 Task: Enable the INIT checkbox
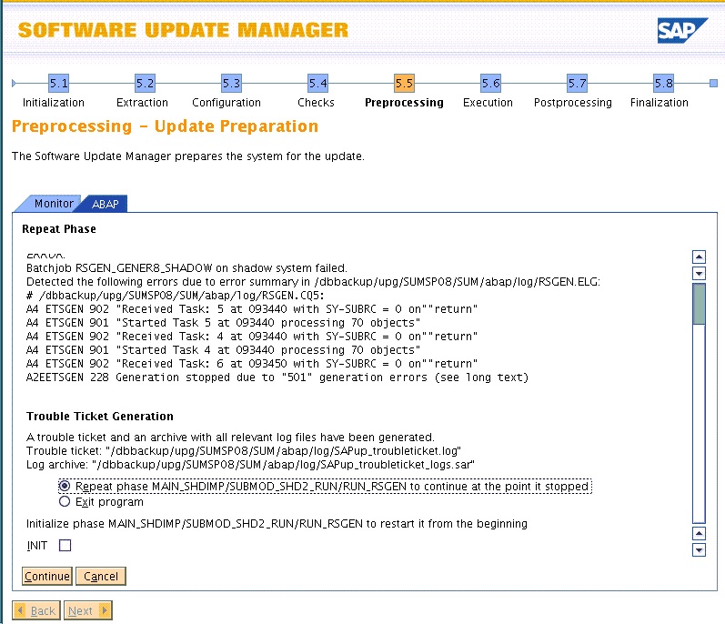coord(65,546)
